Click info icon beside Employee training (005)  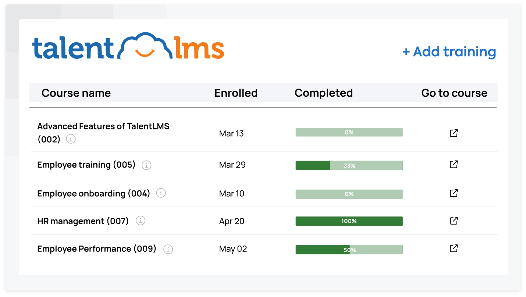coord(146,165)
